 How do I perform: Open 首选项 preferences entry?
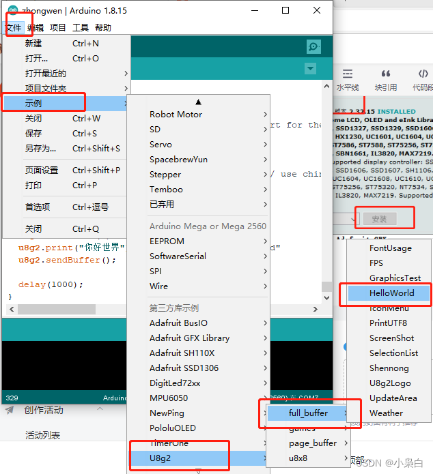pos(64,207)
